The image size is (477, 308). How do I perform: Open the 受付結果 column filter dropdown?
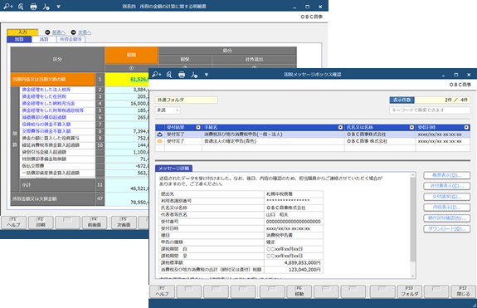(x=198, y=128)
